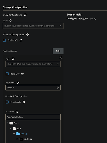Open the ixVolume Type dropdown
Image resolution: width=107 pixels, height=143 pixels.
tap(33, 26)
